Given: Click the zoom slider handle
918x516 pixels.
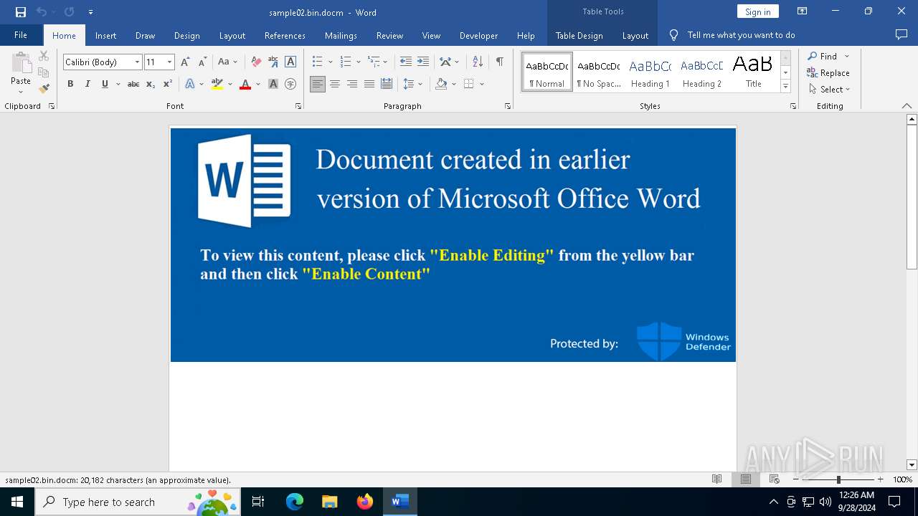Looking at the screenshot, I should 838,479.
